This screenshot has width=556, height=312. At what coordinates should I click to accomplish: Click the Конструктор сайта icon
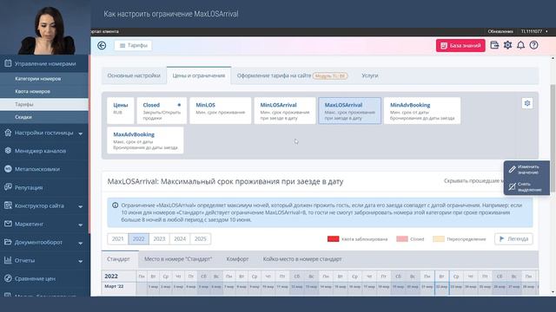[8, 205]
